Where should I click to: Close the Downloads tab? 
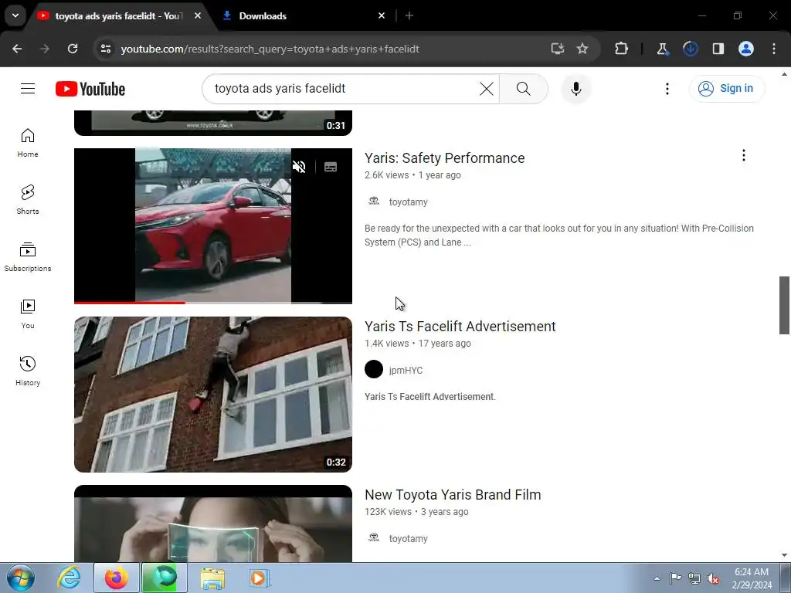382,16
